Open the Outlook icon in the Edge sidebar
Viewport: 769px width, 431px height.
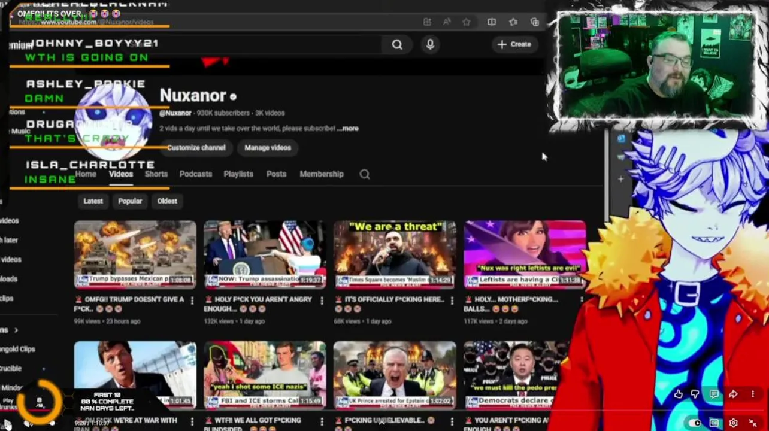(620, 139)
